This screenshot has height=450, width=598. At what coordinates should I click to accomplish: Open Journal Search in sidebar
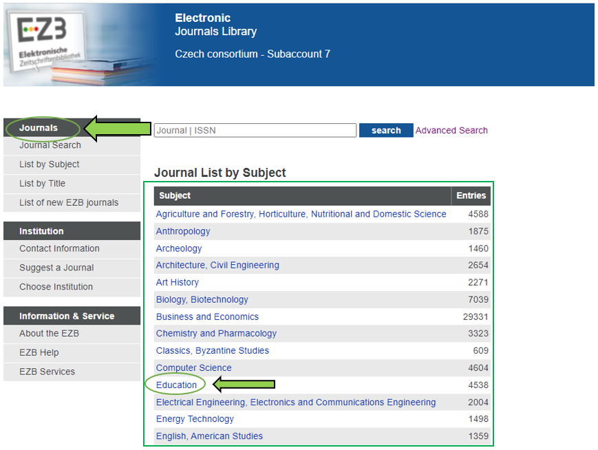click(x=50, y=145)
